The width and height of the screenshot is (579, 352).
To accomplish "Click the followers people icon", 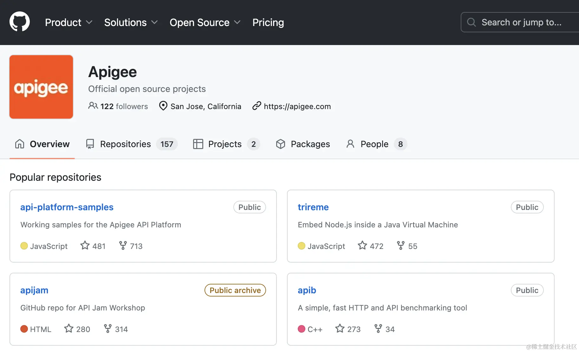I will 93,106.
